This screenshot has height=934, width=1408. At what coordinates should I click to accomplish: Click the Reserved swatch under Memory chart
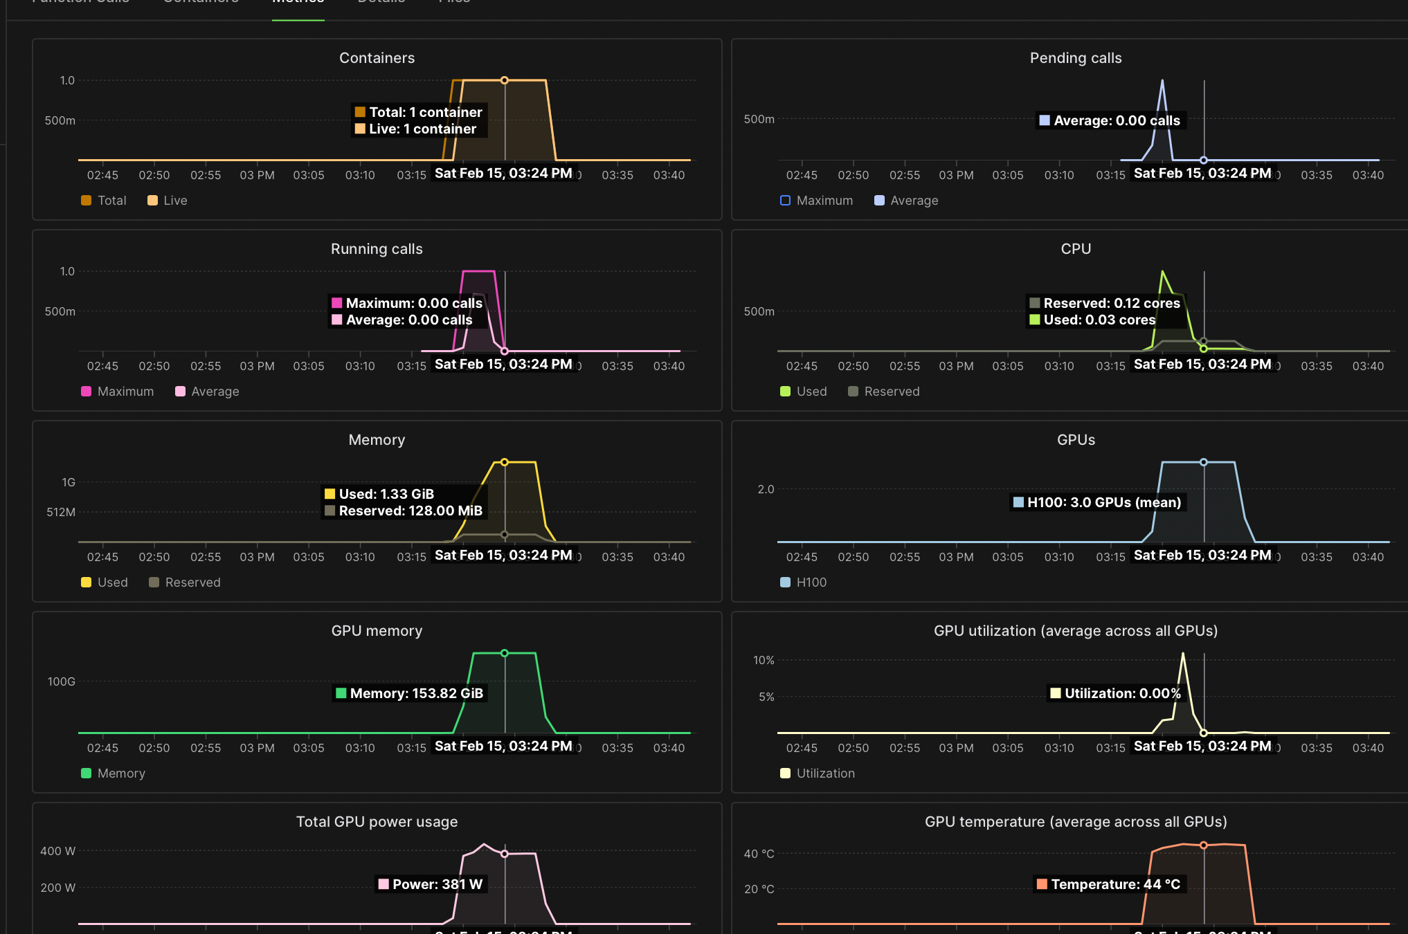[154, 583]
